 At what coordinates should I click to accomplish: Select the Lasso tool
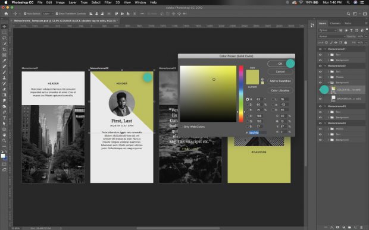(x=4, y=38)
